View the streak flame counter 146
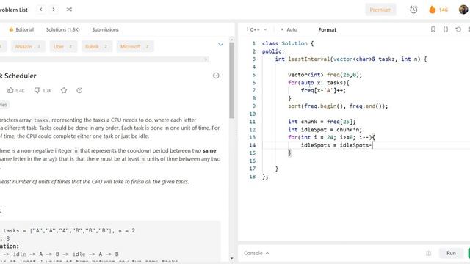The height and width of the screenshot is (264, 470). click(x=438, y=10)
